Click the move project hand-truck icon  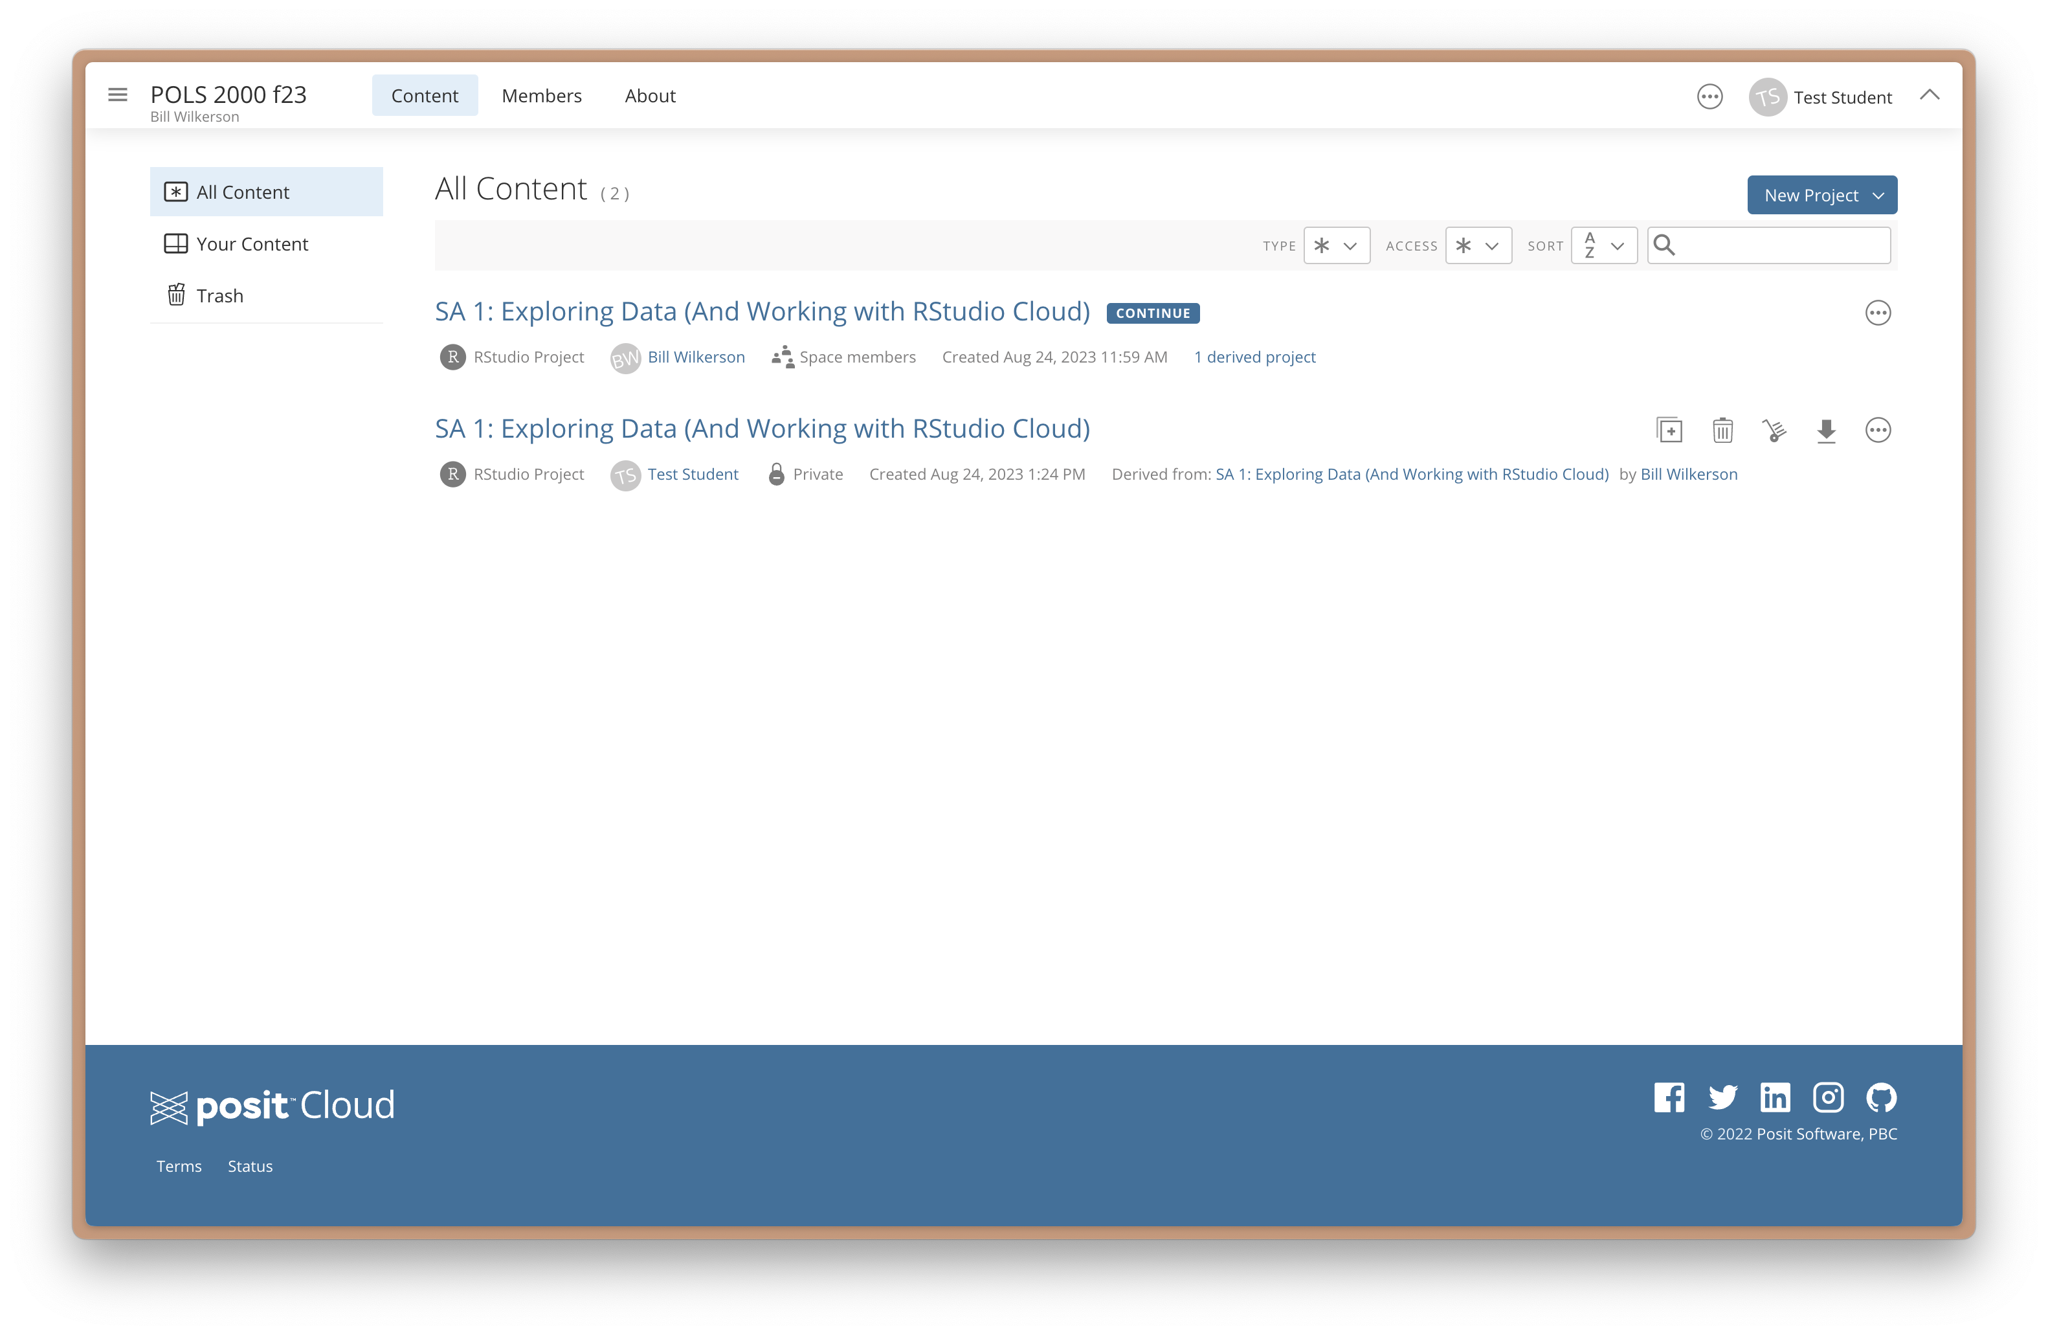coord(1774,429)
